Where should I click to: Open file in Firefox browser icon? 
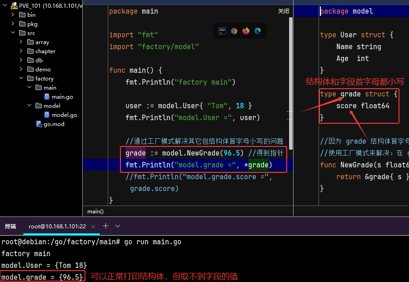(x=246, y=31)
